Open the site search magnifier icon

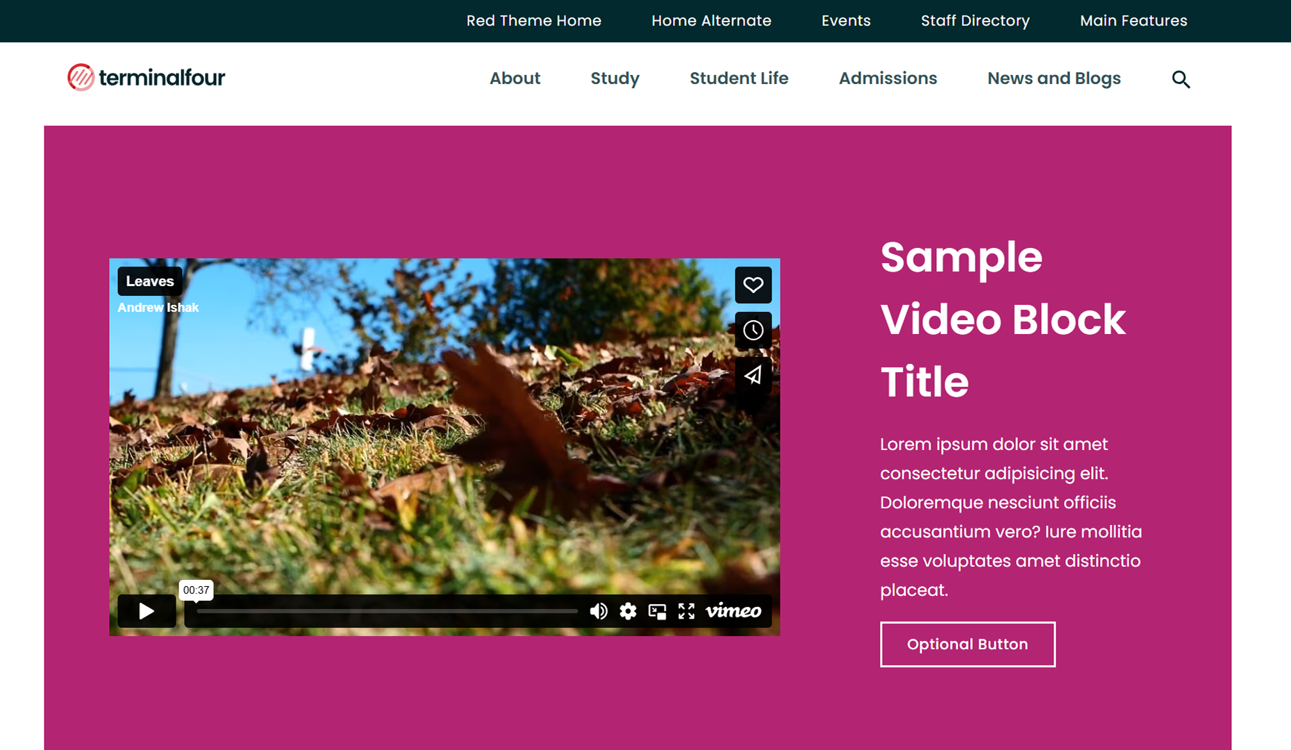coord(1181,79)
